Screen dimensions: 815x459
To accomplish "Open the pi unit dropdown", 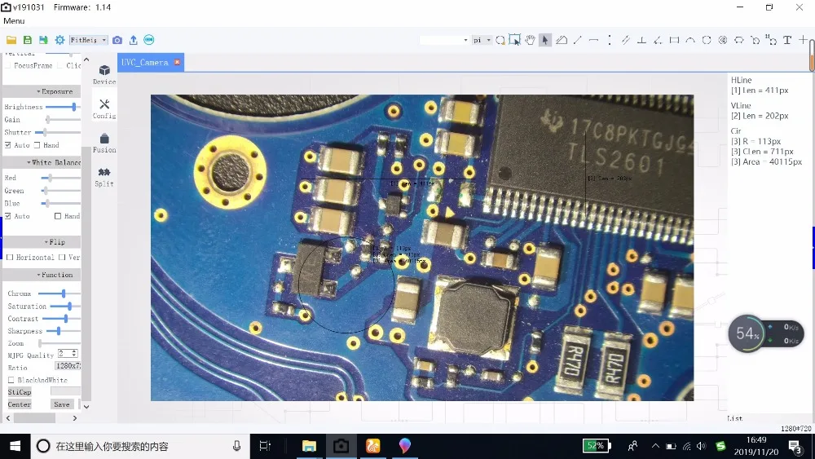I will [482, 40].
